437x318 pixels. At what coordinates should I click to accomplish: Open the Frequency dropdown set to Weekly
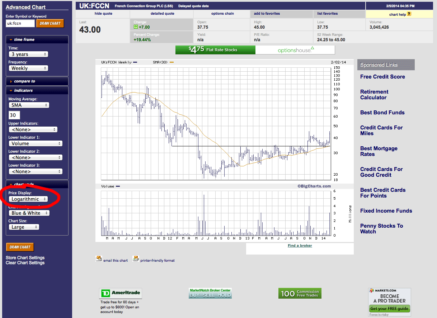[x=28, y=68]
